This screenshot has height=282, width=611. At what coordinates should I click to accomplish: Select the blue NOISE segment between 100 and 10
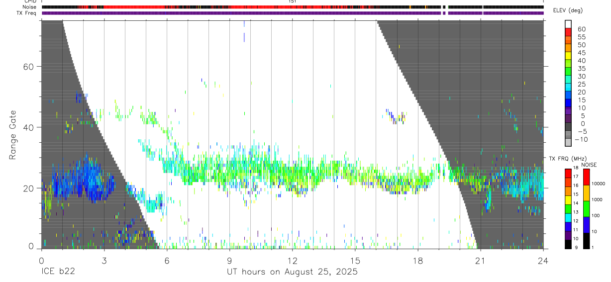(x=586, y=224)
